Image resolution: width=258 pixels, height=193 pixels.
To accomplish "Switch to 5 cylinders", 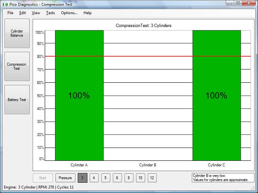I will click(x=106, y=178).
